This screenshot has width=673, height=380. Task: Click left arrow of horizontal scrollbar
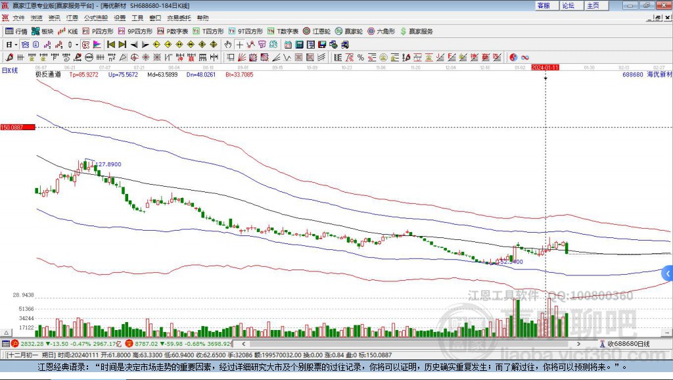pyautogui.click(x=243, y=343)
